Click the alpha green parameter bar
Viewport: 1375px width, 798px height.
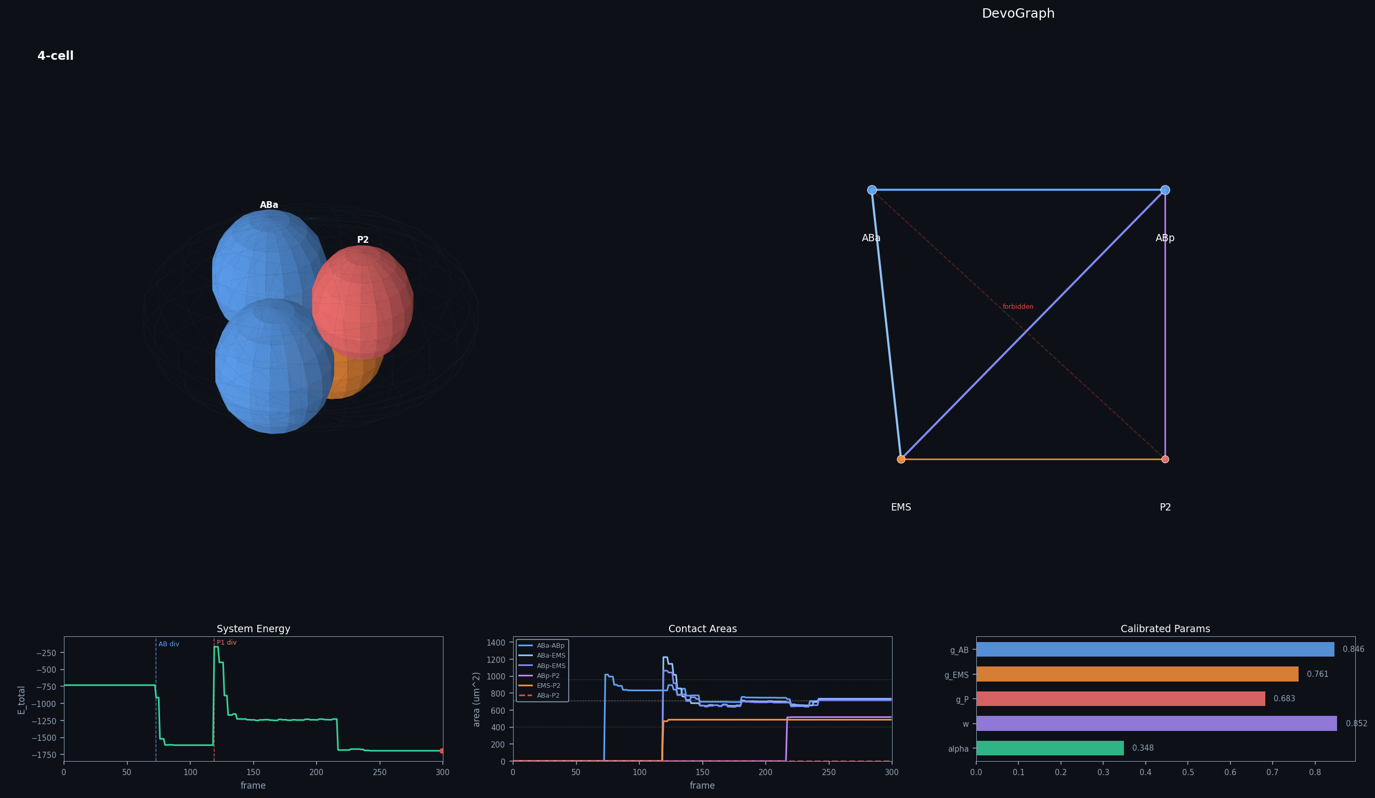(x=1049, y=748)
